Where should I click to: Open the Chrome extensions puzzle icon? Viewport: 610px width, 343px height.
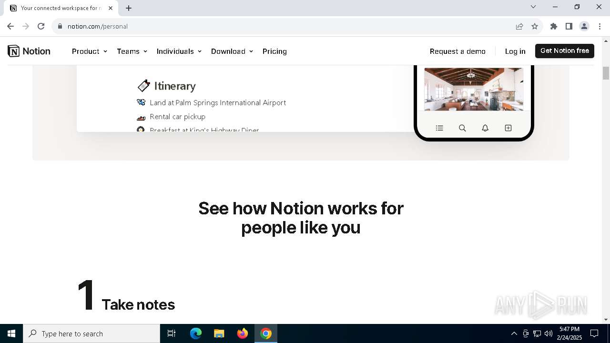(554, 26)
